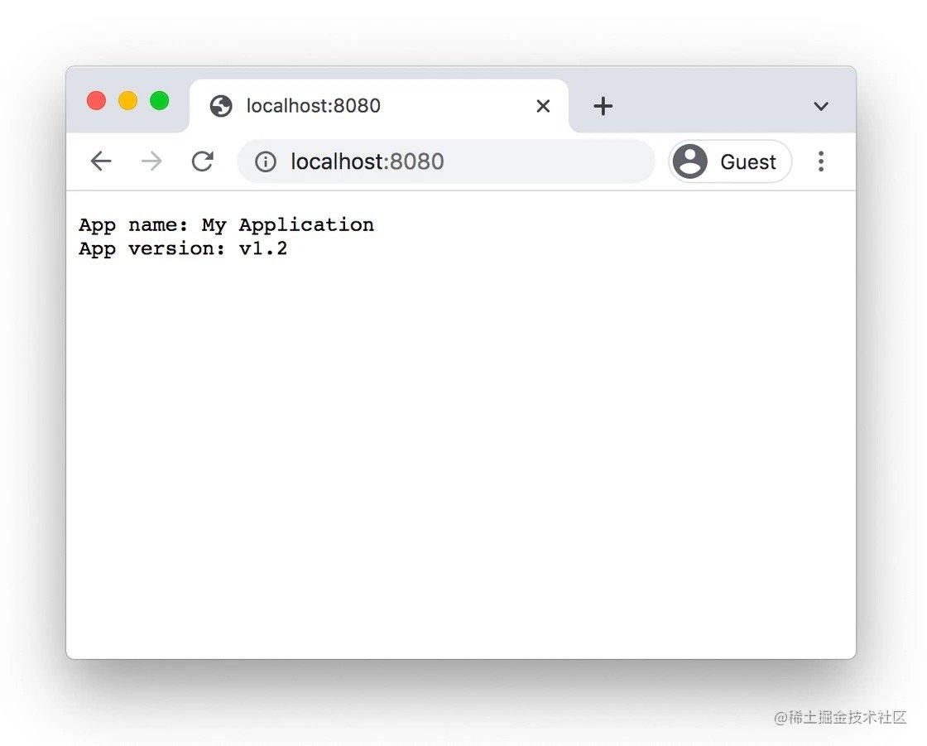Close the localhost:8080 tab
The height and width of the screenshot is (746, 927).
tap(543, 106)
